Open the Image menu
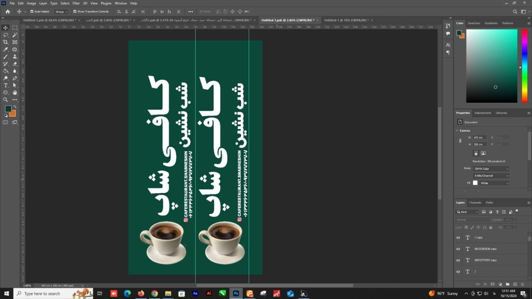Screen dimensions: 532x299 pyautogui.click(x=32, y=3)
